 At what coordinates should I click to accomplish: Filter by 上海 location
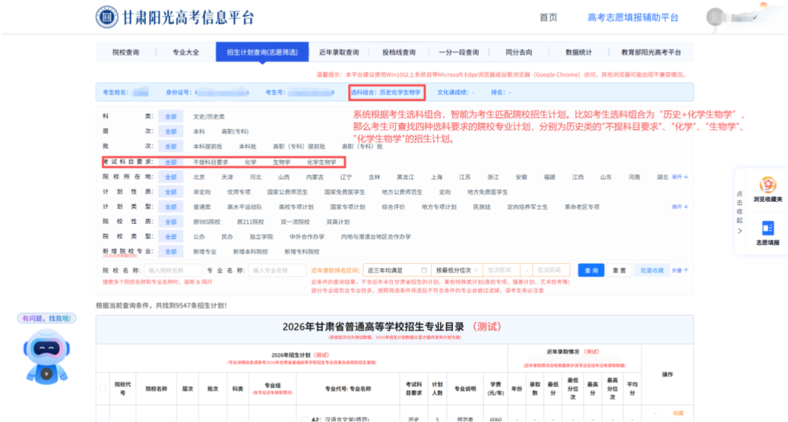click(x=437, y=177)
